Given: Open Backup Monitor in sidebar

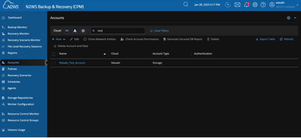Looking at the screenshot, I should click(x=17, y=27).
